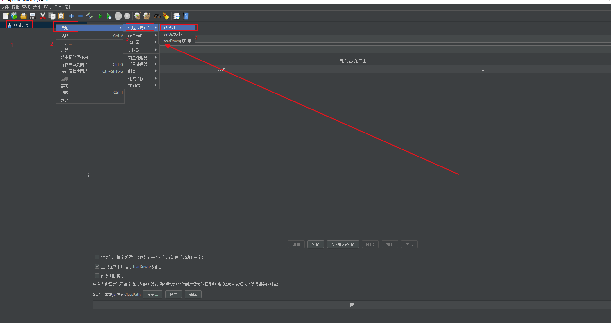Select 打开... in context menu
Viewport: 611px width, 323px height.
(x=90, y=44)
